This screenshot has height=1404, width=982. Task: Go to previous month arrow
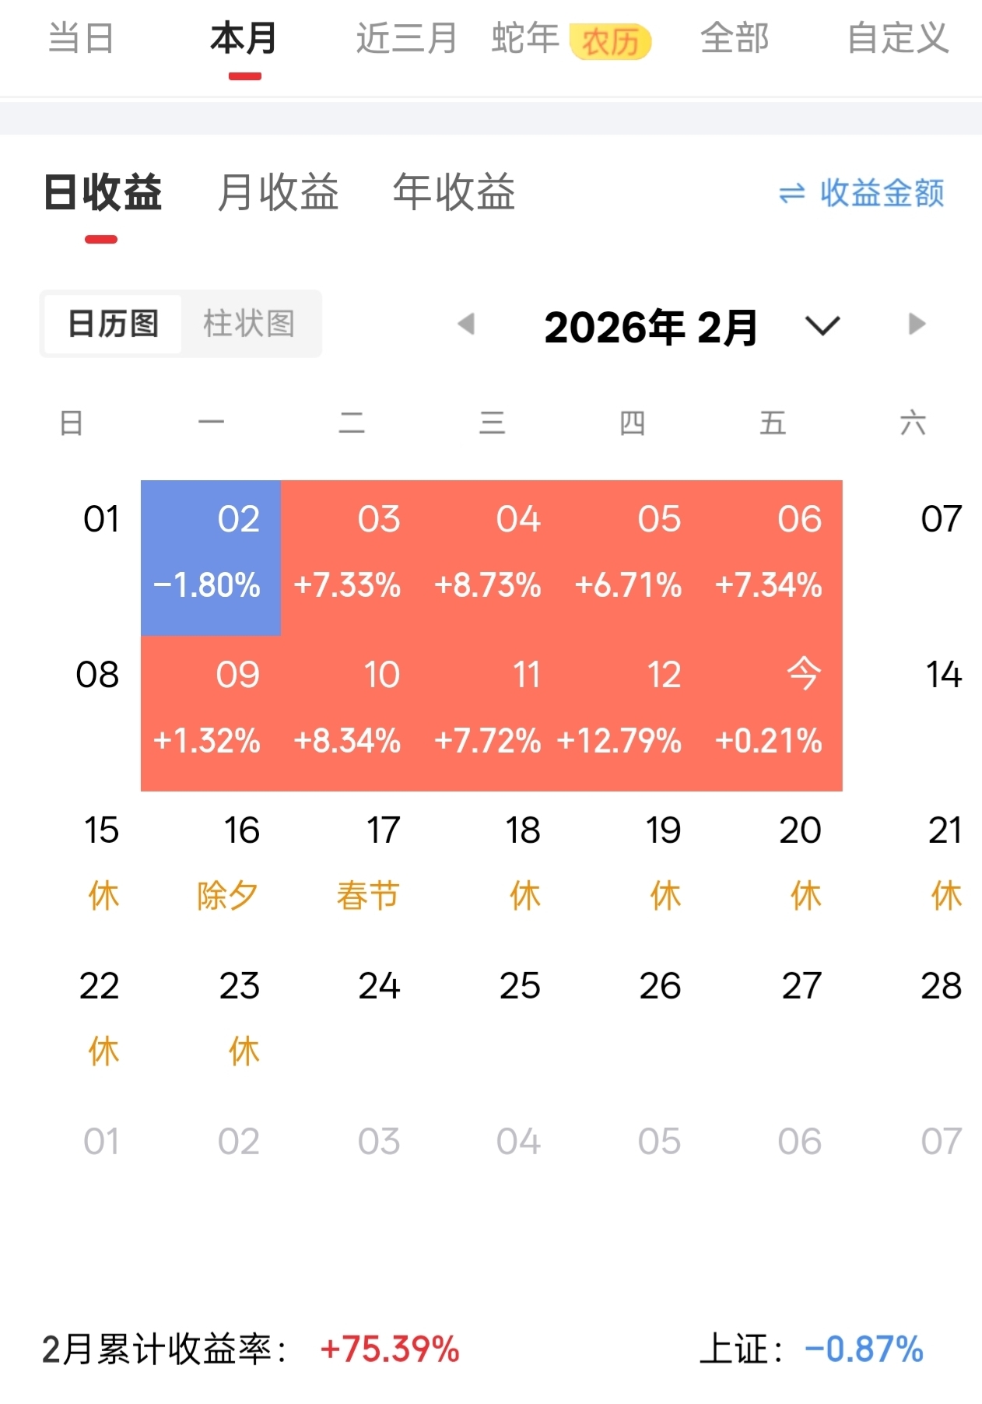tap(466, 324)
